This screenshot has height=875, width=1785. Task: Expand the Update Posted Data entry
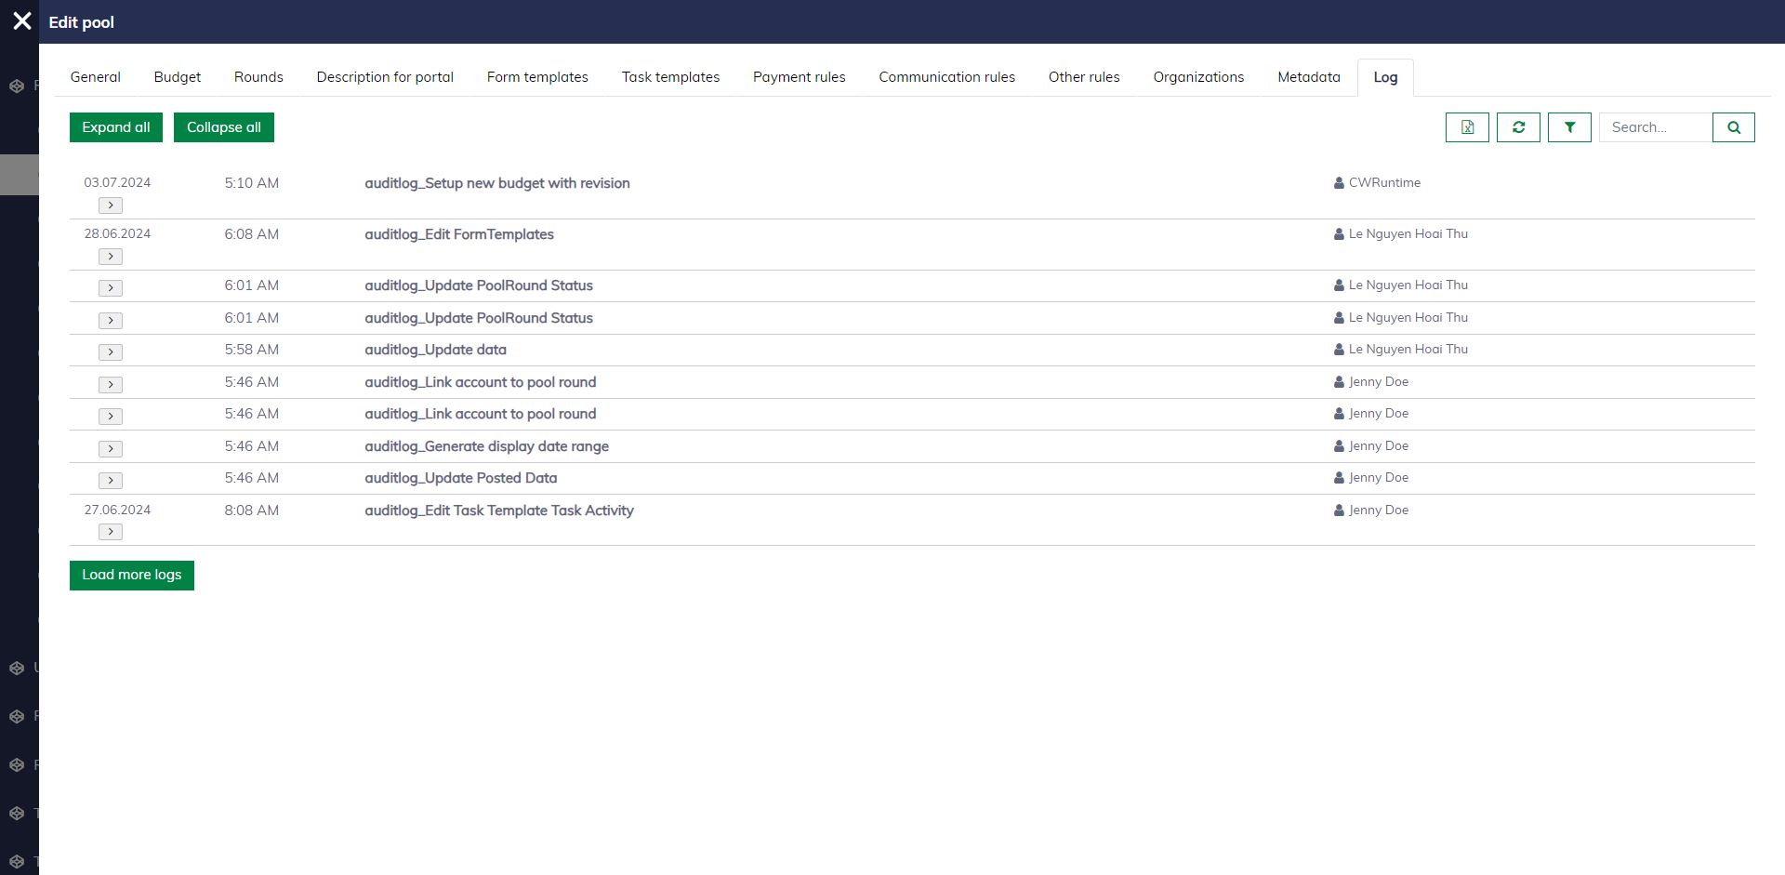[111, 481]
